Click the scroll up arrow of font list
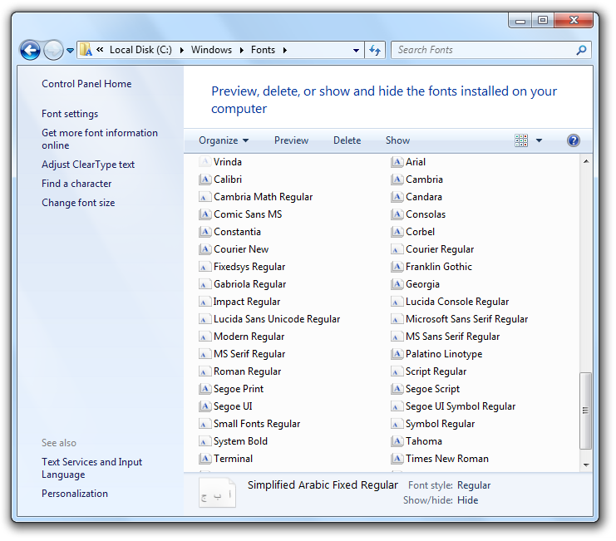The height and width of the screenshot is (541, 616). [x=586, y=161]
